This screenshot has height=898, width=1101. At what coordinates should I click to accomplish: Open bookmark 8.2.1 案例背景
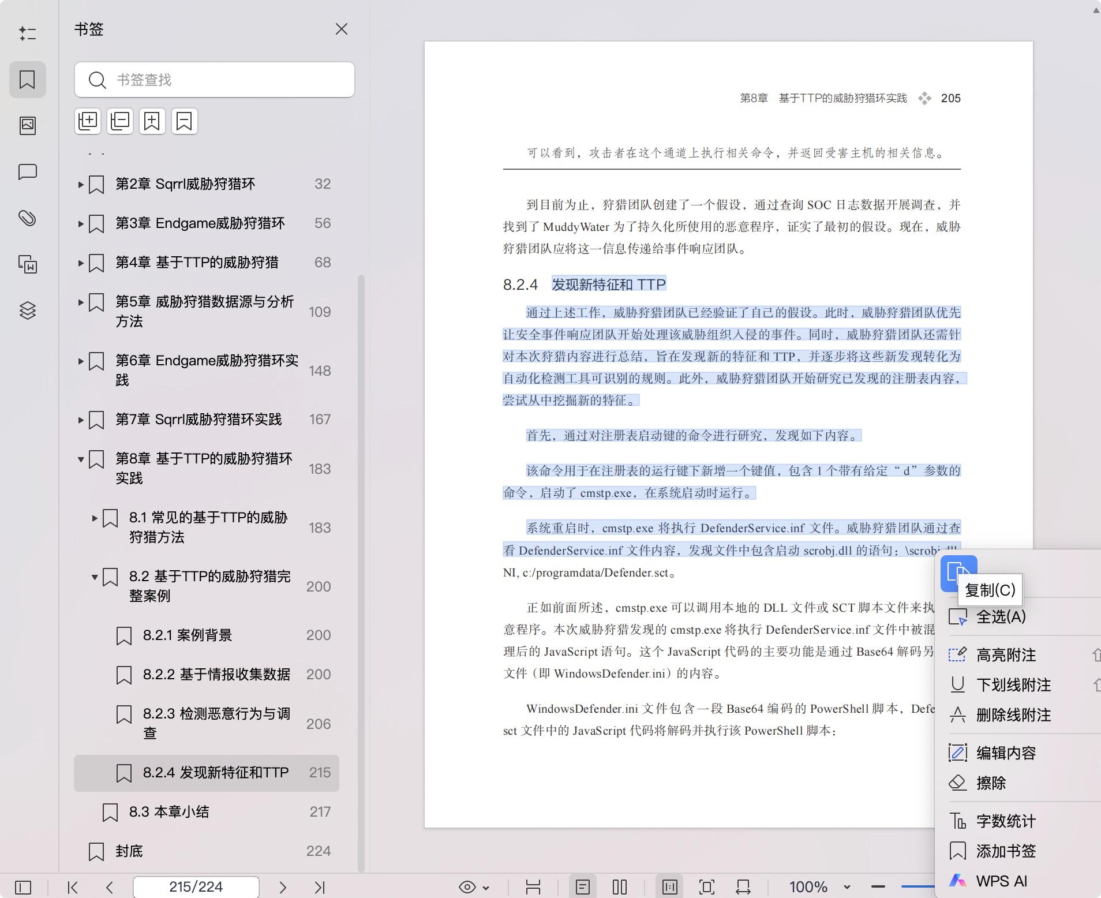[x=207, y=635]
